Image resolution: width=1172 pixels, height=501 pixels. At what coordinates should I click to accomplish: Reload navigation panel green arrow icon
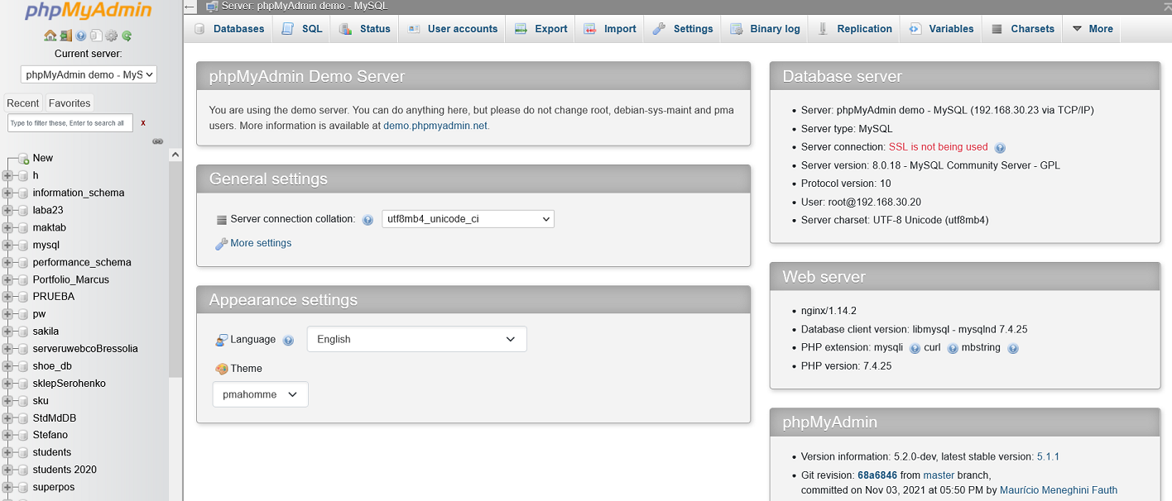point(127,36)
